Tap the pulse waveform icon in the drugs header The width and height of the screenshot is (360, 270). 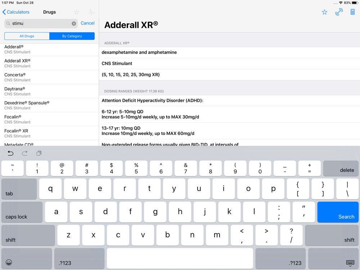tap(91, 12)
